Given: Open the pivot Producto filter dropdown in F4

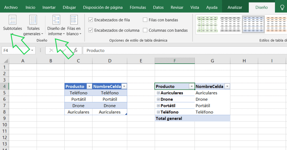Looking at the screenshot, I should pyautogui.click(x=192, y=86).
